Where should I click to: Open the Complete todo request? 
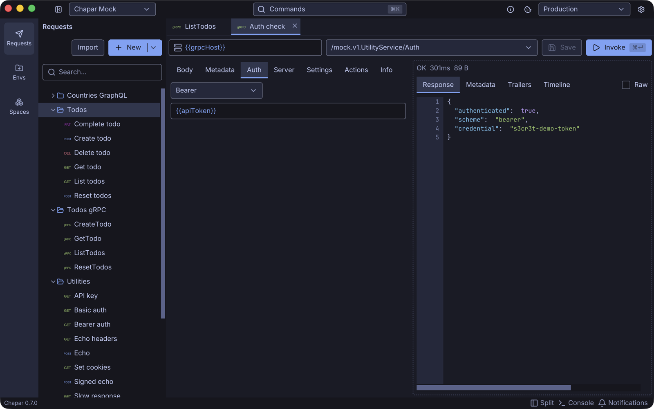[x=99, y=124]
